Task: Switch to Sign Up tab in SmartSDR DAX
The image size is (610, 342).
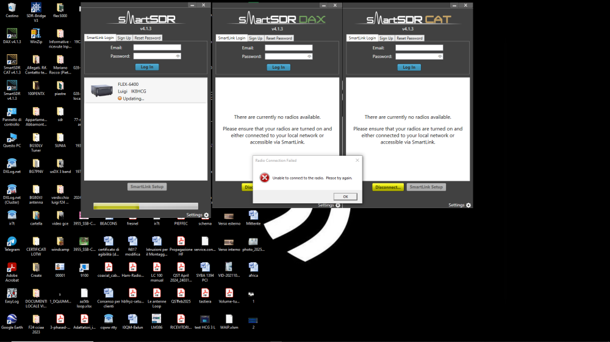Action: coord(255,38)
